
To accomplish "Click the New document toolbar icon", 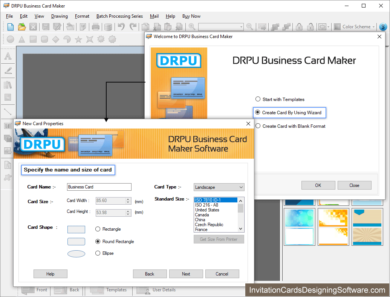I will (11, 27).
